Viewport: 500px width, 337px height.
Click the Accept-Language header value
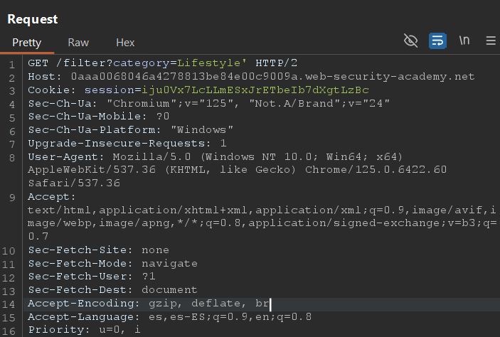click(230, 317)
